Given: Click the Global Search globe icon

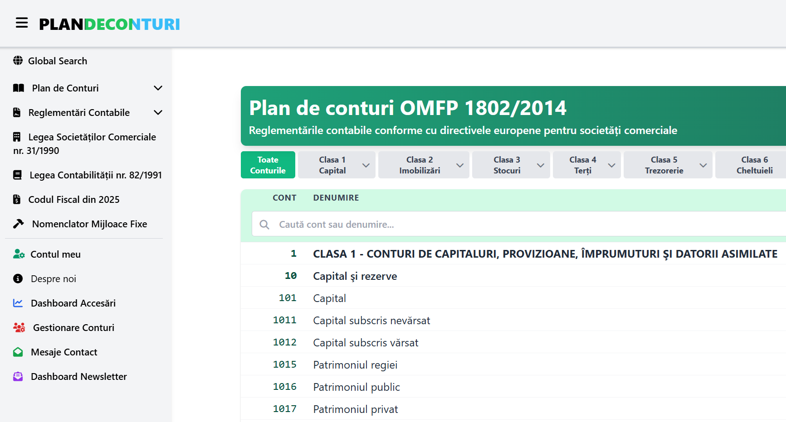Looking at the screenshot, I should (x=18, y=61).
